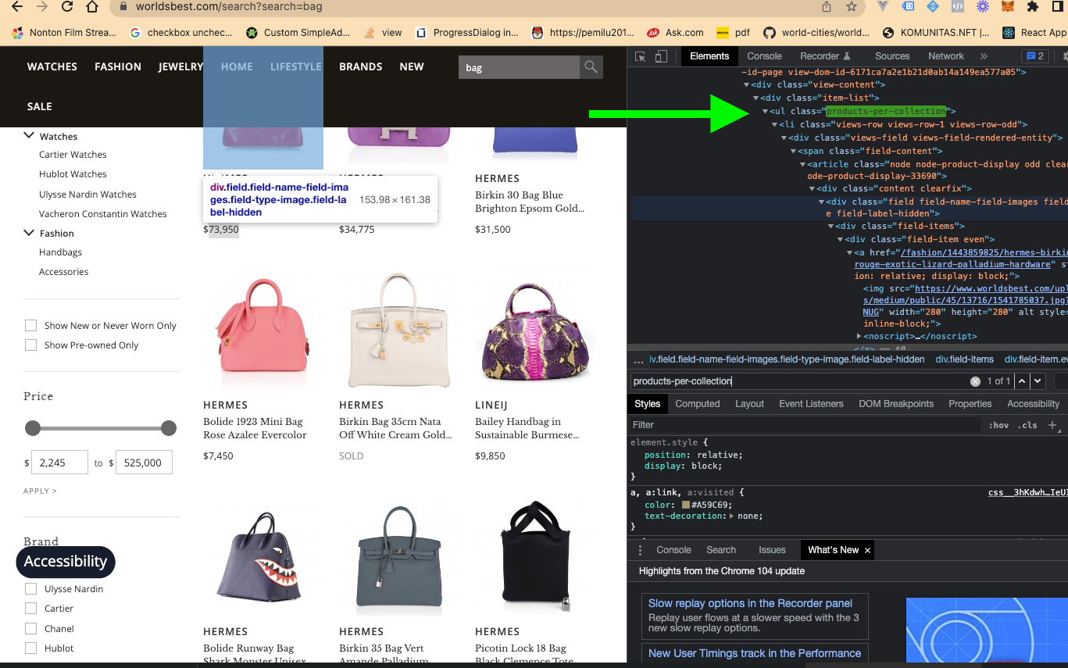
Task: Click the search magnifier icon on site
Action: 591,67
